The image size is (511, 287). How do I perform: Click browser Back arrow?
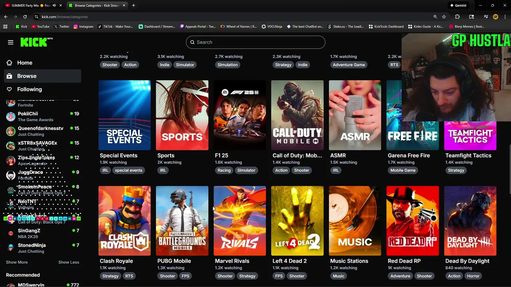click(x=6, y=17)
